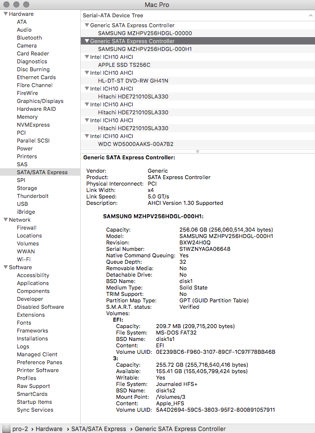Viewport: 315px width, 433px height.
Task: Collapse the Software section triangle
Action: [5, 267]
